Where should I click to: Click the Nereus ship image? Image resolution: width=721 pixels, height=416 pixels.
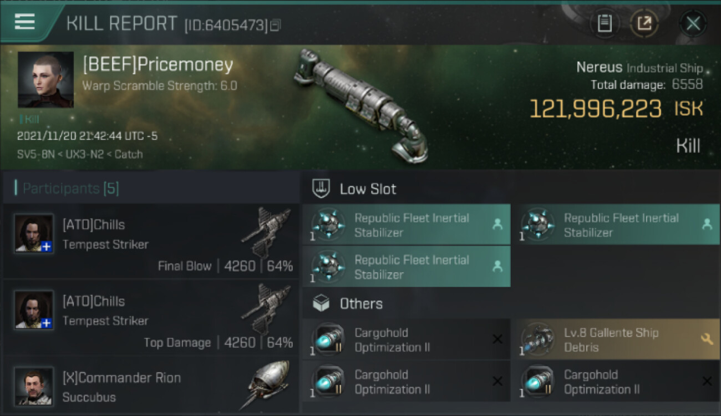tap(360, 105)
